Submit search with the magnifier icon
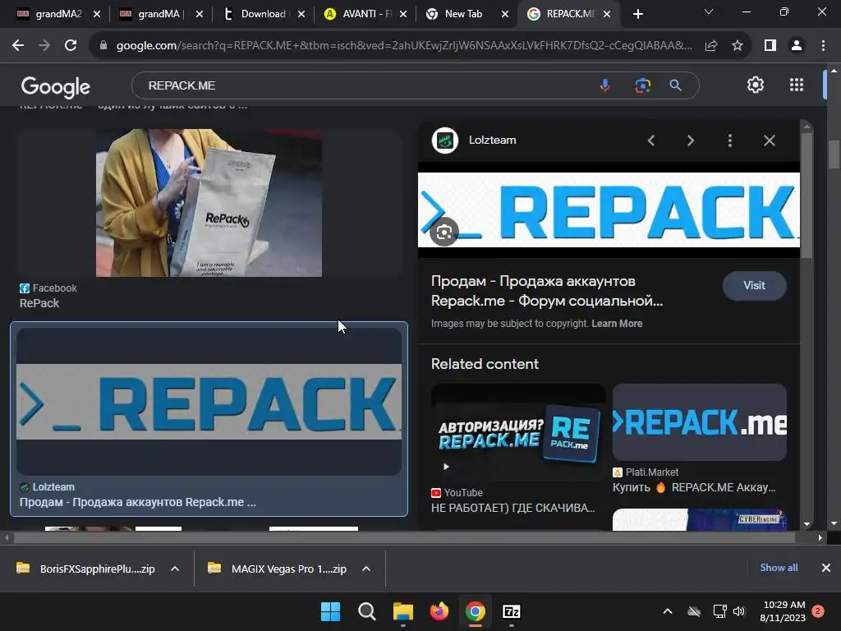This screenshot has width=841, height=631. [675, 85]
